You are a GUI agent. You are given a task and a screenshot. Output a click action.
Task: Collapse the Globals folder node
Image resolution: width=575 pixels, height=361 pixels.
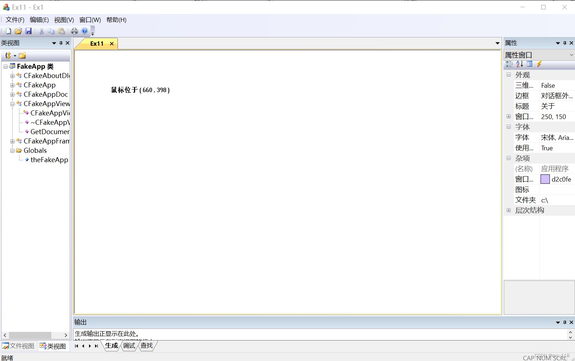(x=12, y=151)
